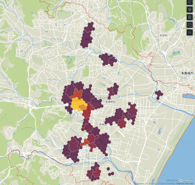The width and height of the screenshot is (195, 185).
Task: Click the 利府町 map label
Action: [x=164, y=36]
